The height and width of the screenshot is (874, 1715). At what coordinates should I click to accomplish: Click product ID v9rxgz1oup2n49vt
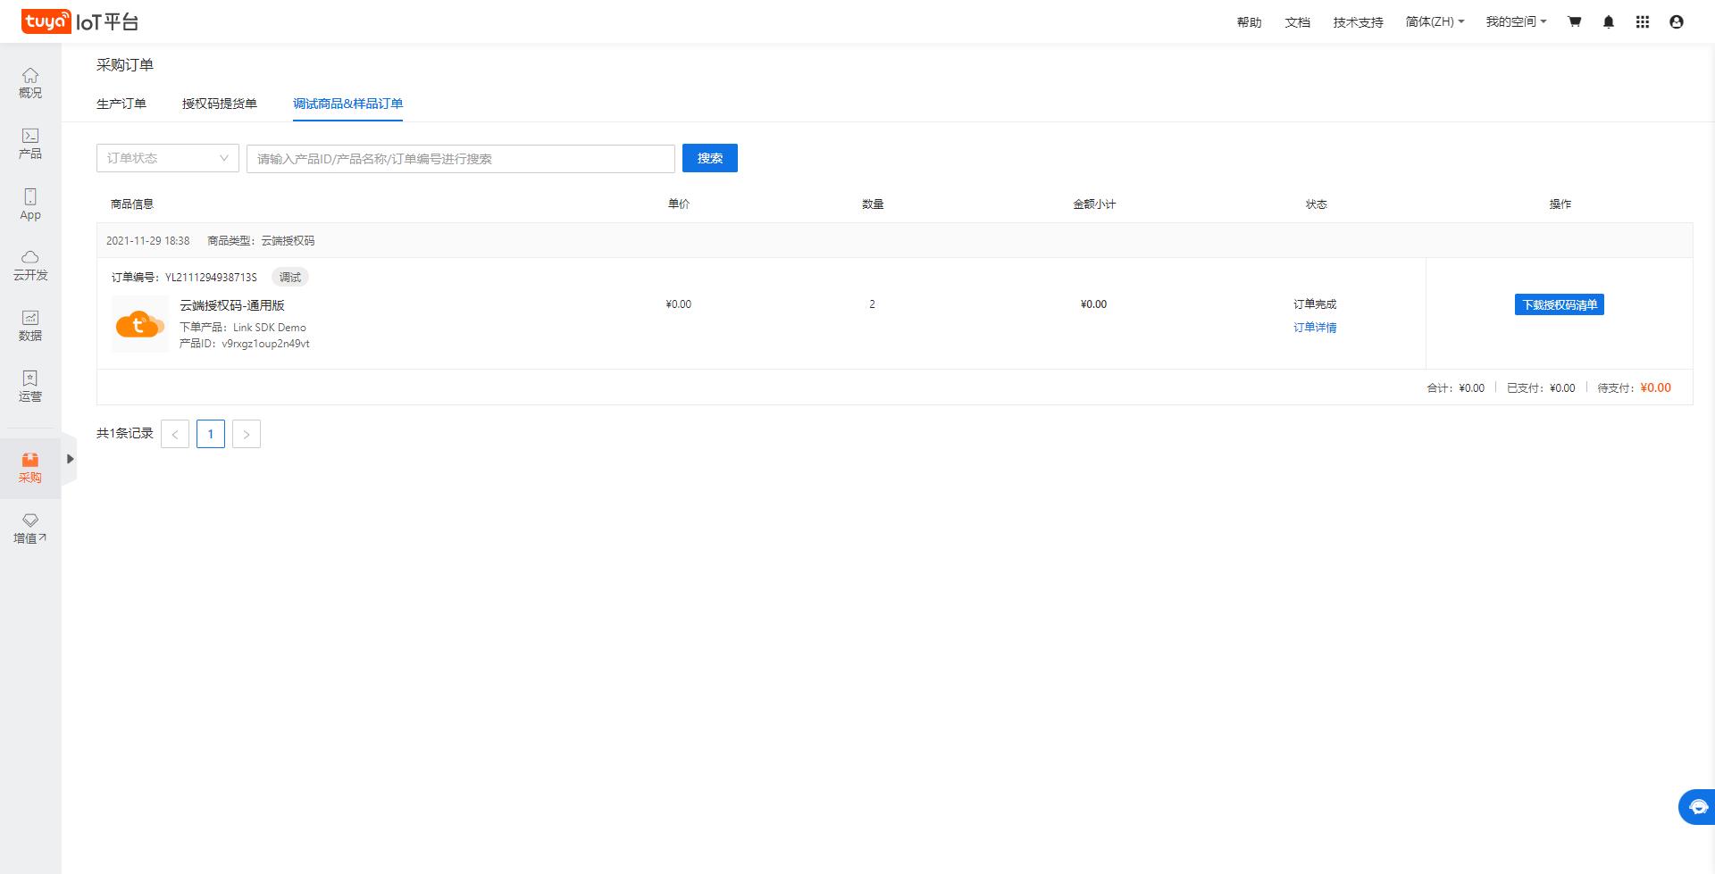(x=266, y=344)
